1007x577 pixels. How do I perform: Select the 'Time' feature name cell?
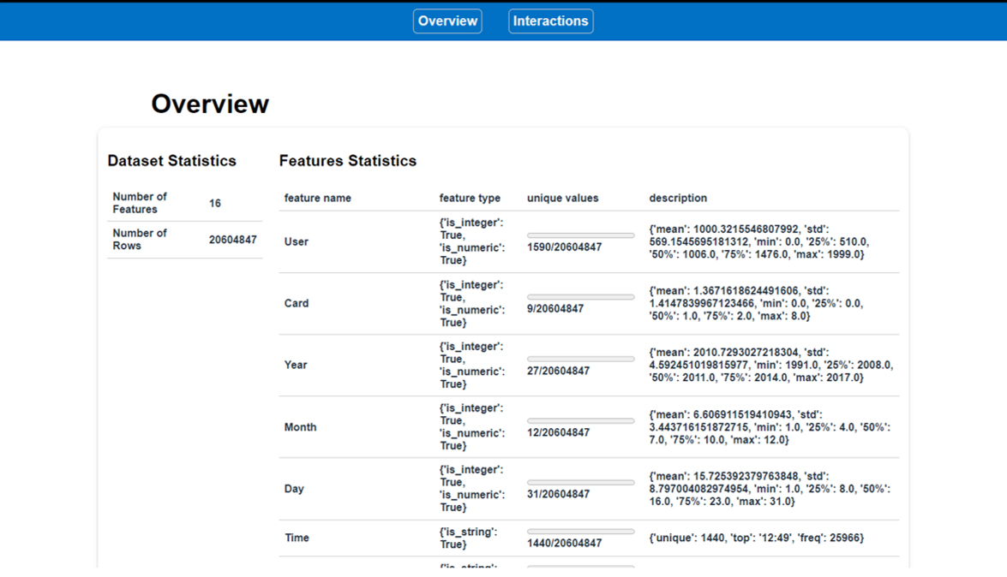pos(297,538)
